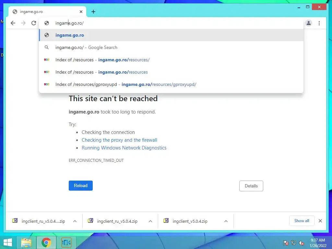332x249 pixels.
Task: Close the downloads bar with the X
Action: pos(320,221)
